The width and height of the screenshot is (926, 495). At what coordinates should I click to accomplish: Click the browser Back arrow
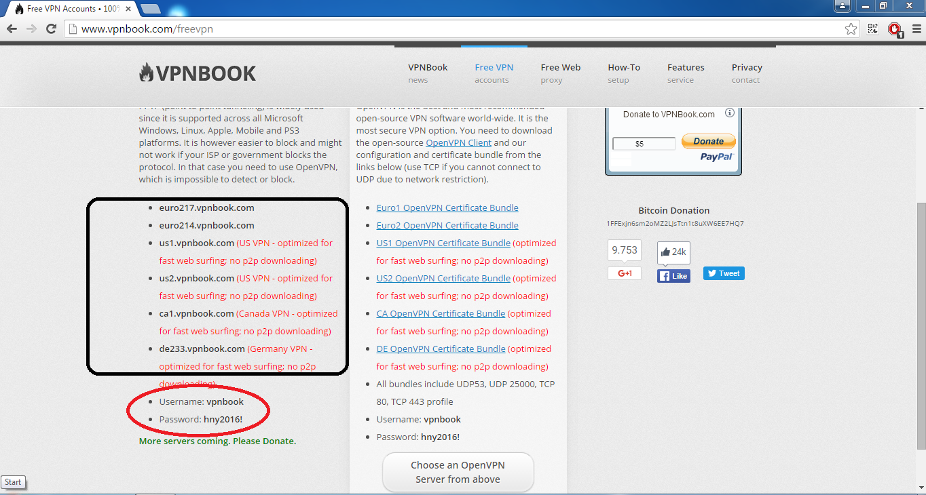(x=12, y=28)
